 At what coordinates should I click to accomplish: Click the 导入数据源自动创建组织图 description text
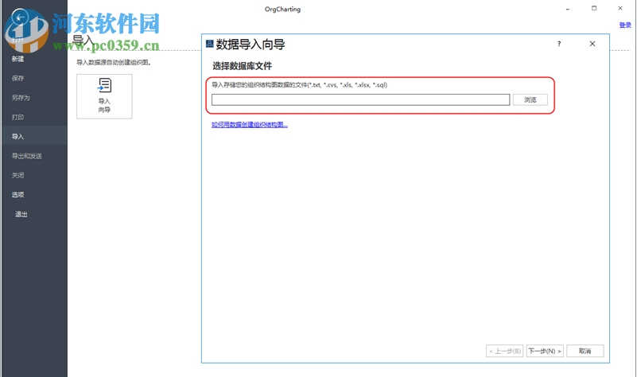114,63
